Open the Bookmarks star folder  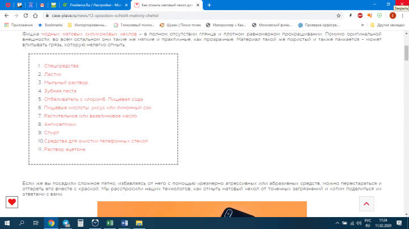coord(50,25)
